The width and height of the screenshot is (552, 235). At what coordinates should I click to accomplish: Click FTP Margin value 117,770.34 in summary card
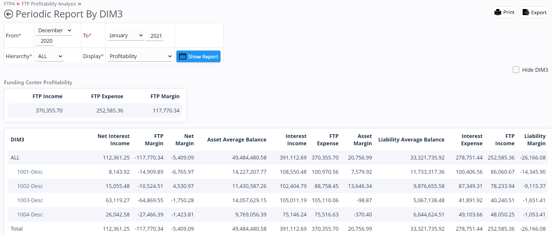click(166, 111)
